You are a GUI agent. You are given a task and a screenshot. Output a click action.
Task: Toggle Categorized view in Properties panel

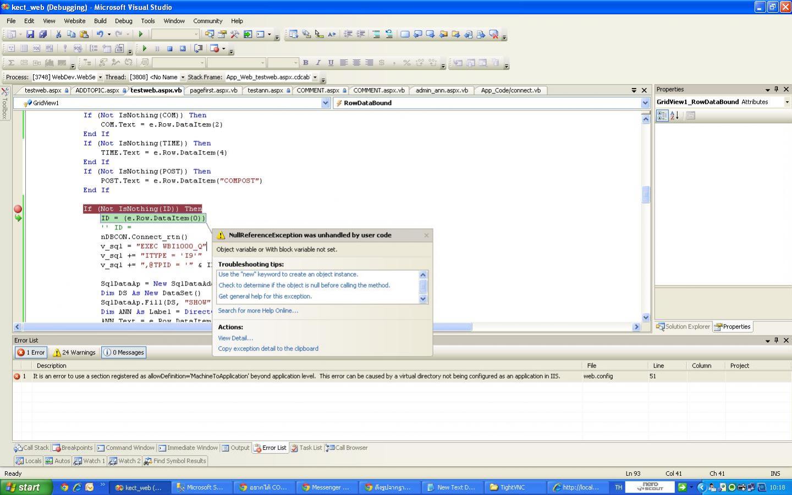[x=662, y=116]
